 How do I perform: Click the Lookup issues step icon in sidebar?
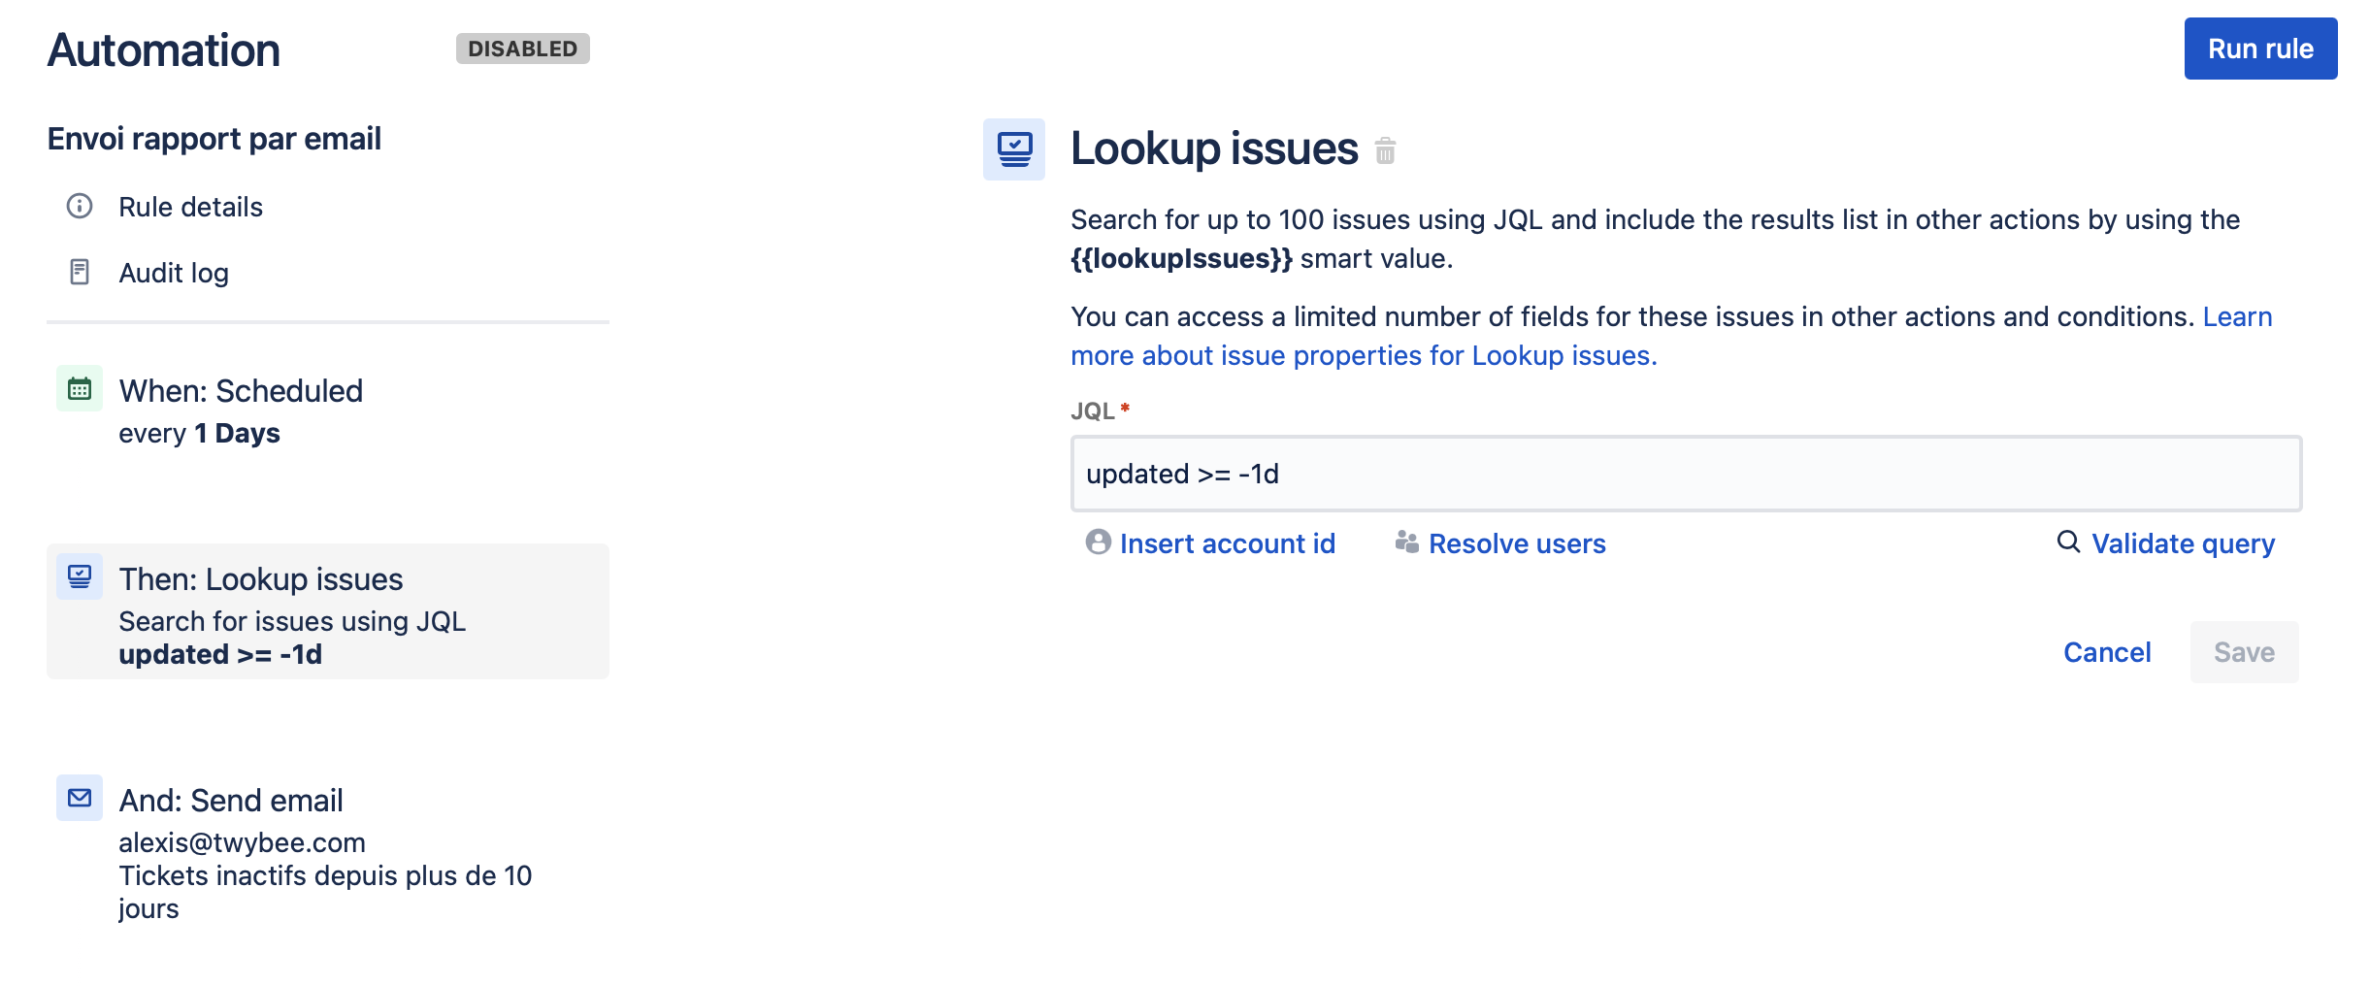pyautogui.click(x=80, y=577)
